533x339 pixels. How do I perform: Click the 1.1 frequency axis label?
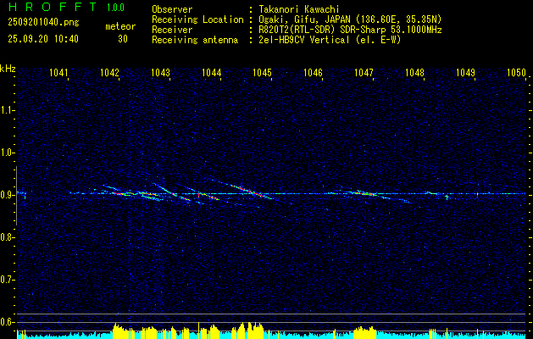point(7,110)
